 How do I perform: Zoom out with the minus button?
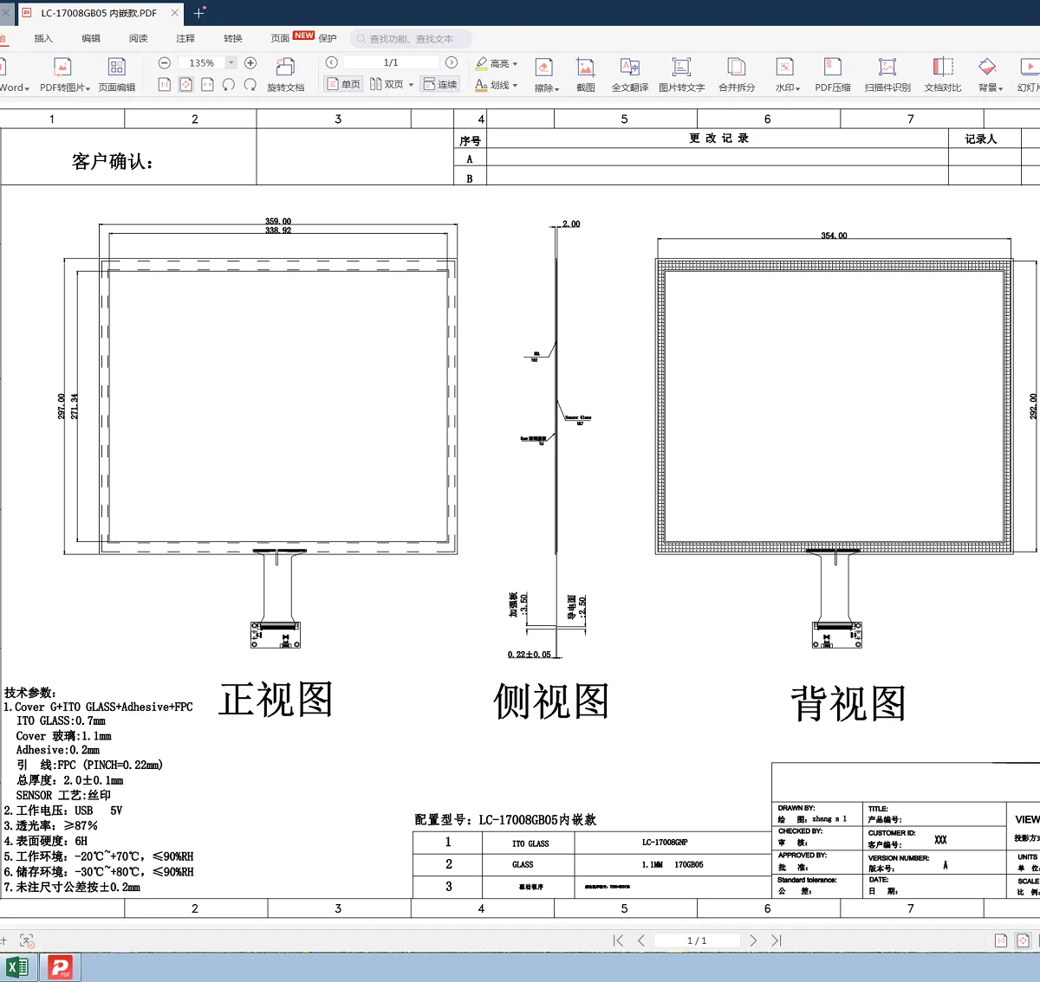165,63
